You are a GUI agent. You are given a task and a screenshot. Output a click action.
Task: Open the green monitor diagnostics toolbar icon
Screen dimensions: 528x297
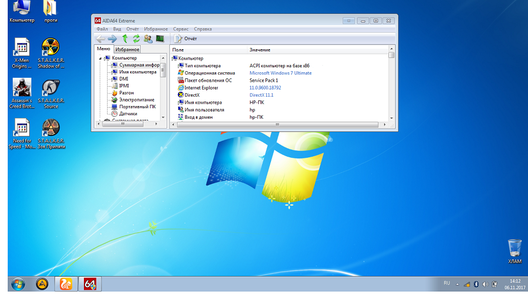[160, 39]
